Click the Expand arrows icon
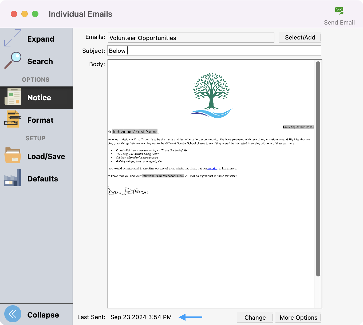The width and height of the screenshot is (363, 325). tap(13, 38)
